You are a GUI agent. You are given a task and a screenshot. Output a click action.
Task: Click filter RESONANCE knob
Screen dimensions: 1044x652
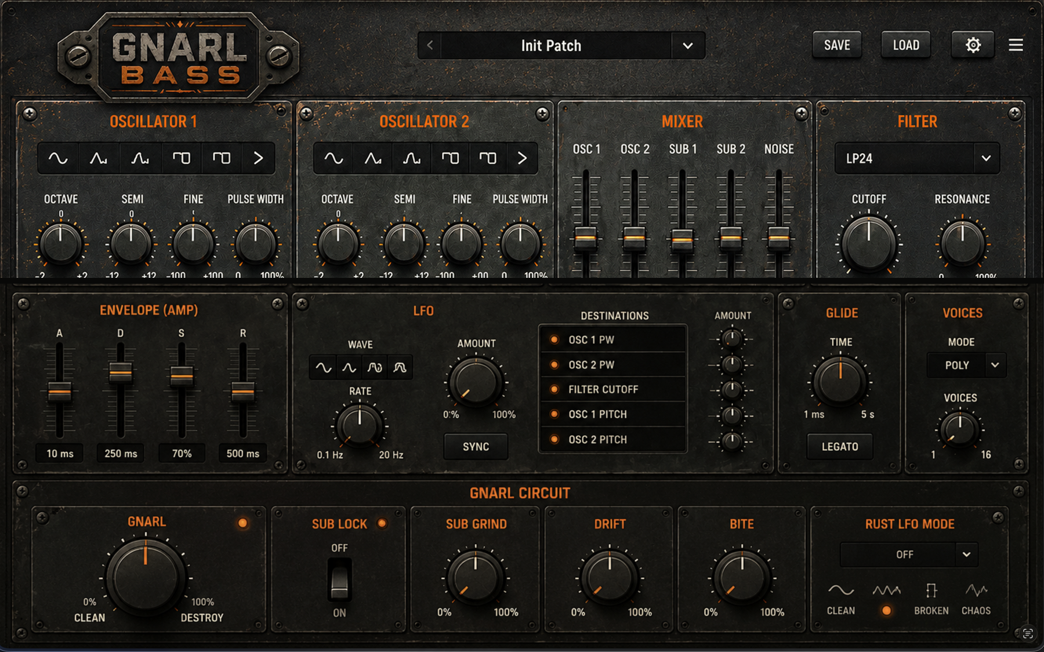click(962, 244)
